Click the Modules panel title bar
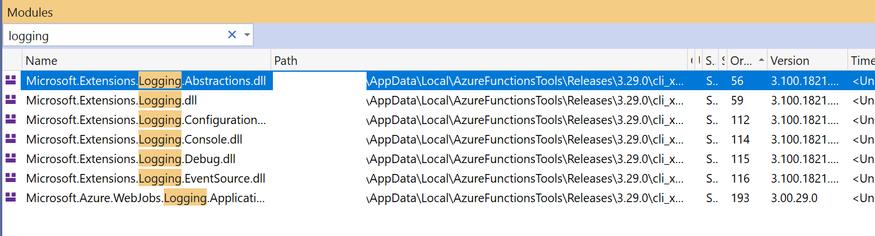Viewport: 875px width, 236px height. (437, 11)
